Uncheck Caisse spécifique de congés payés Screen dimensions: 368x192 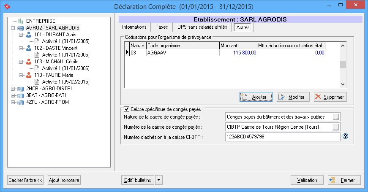click(127, 109)
